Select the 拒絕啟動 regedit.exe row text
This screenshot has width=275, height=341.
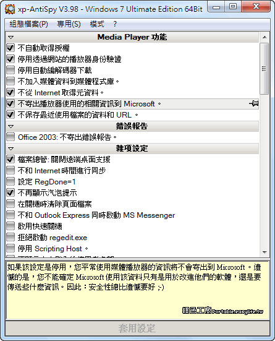tap(53, 238)
